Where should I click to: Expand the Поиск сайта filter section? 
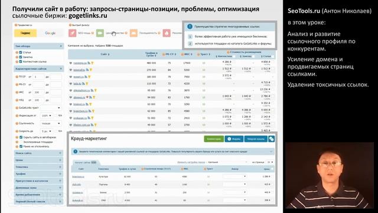click(x=38, y=153)
